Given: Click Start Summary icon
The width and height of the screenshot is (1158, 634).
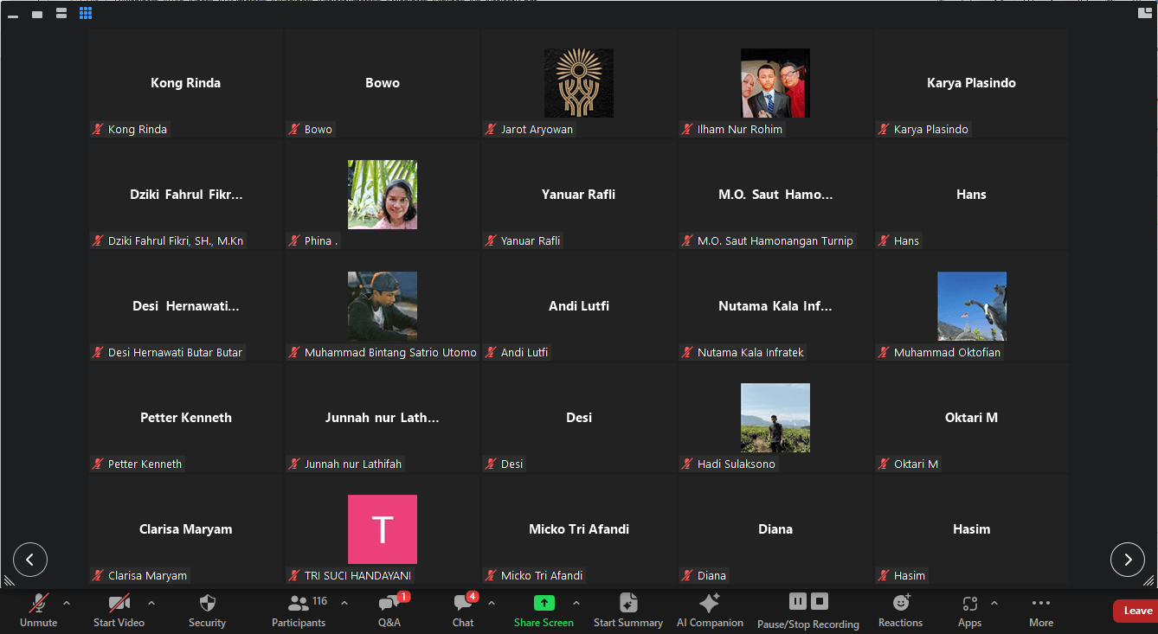Looking at the screenshot, I should [628, 610].
